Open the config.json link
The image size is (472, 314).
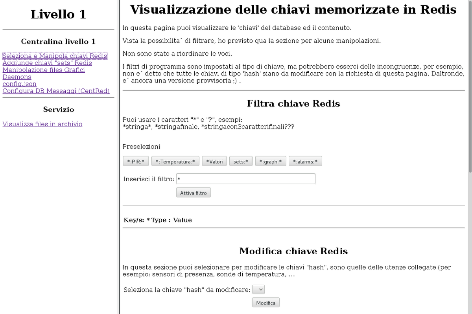click(x=19, y=84)
